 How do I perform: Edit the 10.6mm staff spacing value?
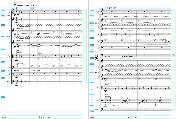point(3,78)
